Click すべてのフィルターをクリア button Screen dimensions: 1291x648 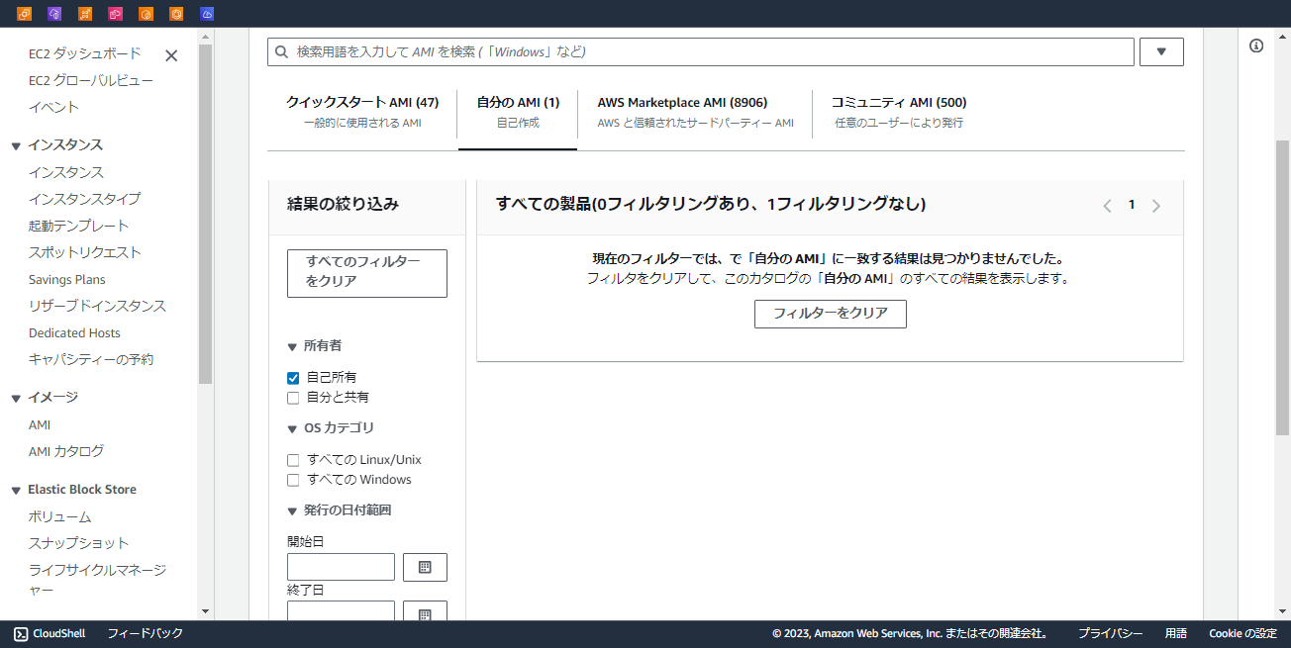coord(367,273)
